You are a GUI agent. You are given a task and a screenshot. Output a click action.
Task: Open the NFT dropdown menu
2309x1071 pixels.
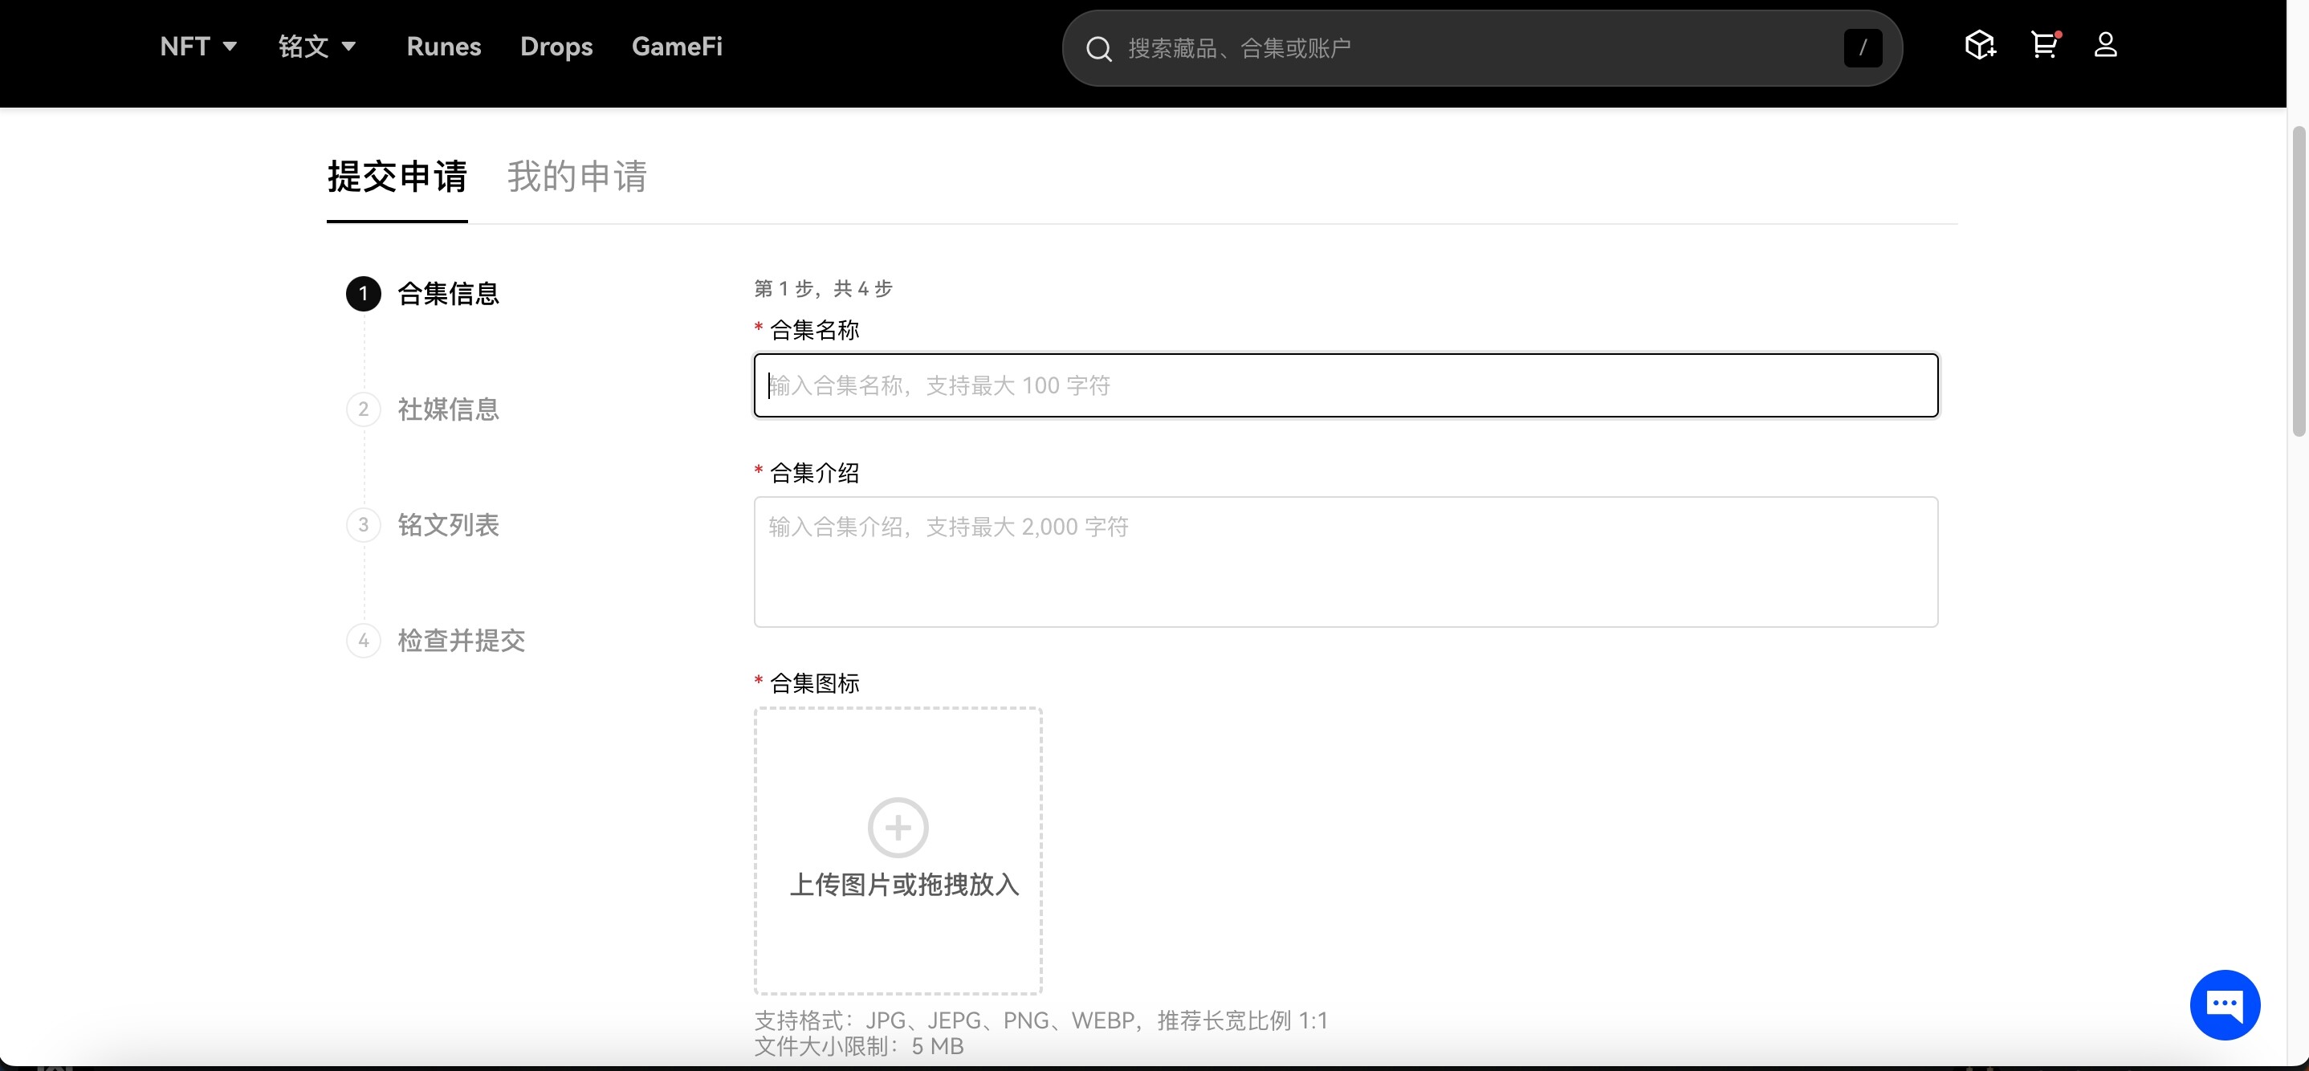point(198,47)
